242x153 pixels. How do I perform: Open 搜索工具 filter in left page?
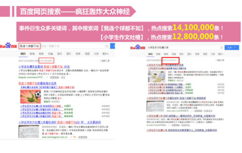point(104,61)
